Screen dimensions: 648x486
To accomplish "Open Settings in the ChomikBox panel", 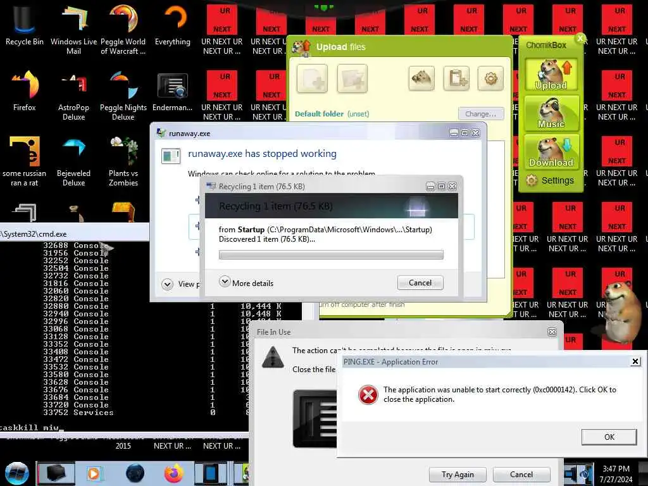I will pos(550,180).
